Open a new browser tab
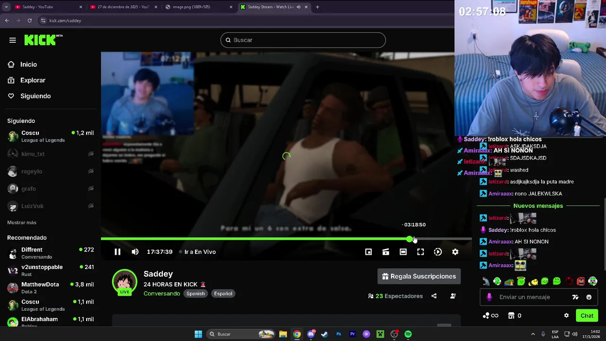The height and width of the screenshot is (341, 606). click(x=317, y=7)
